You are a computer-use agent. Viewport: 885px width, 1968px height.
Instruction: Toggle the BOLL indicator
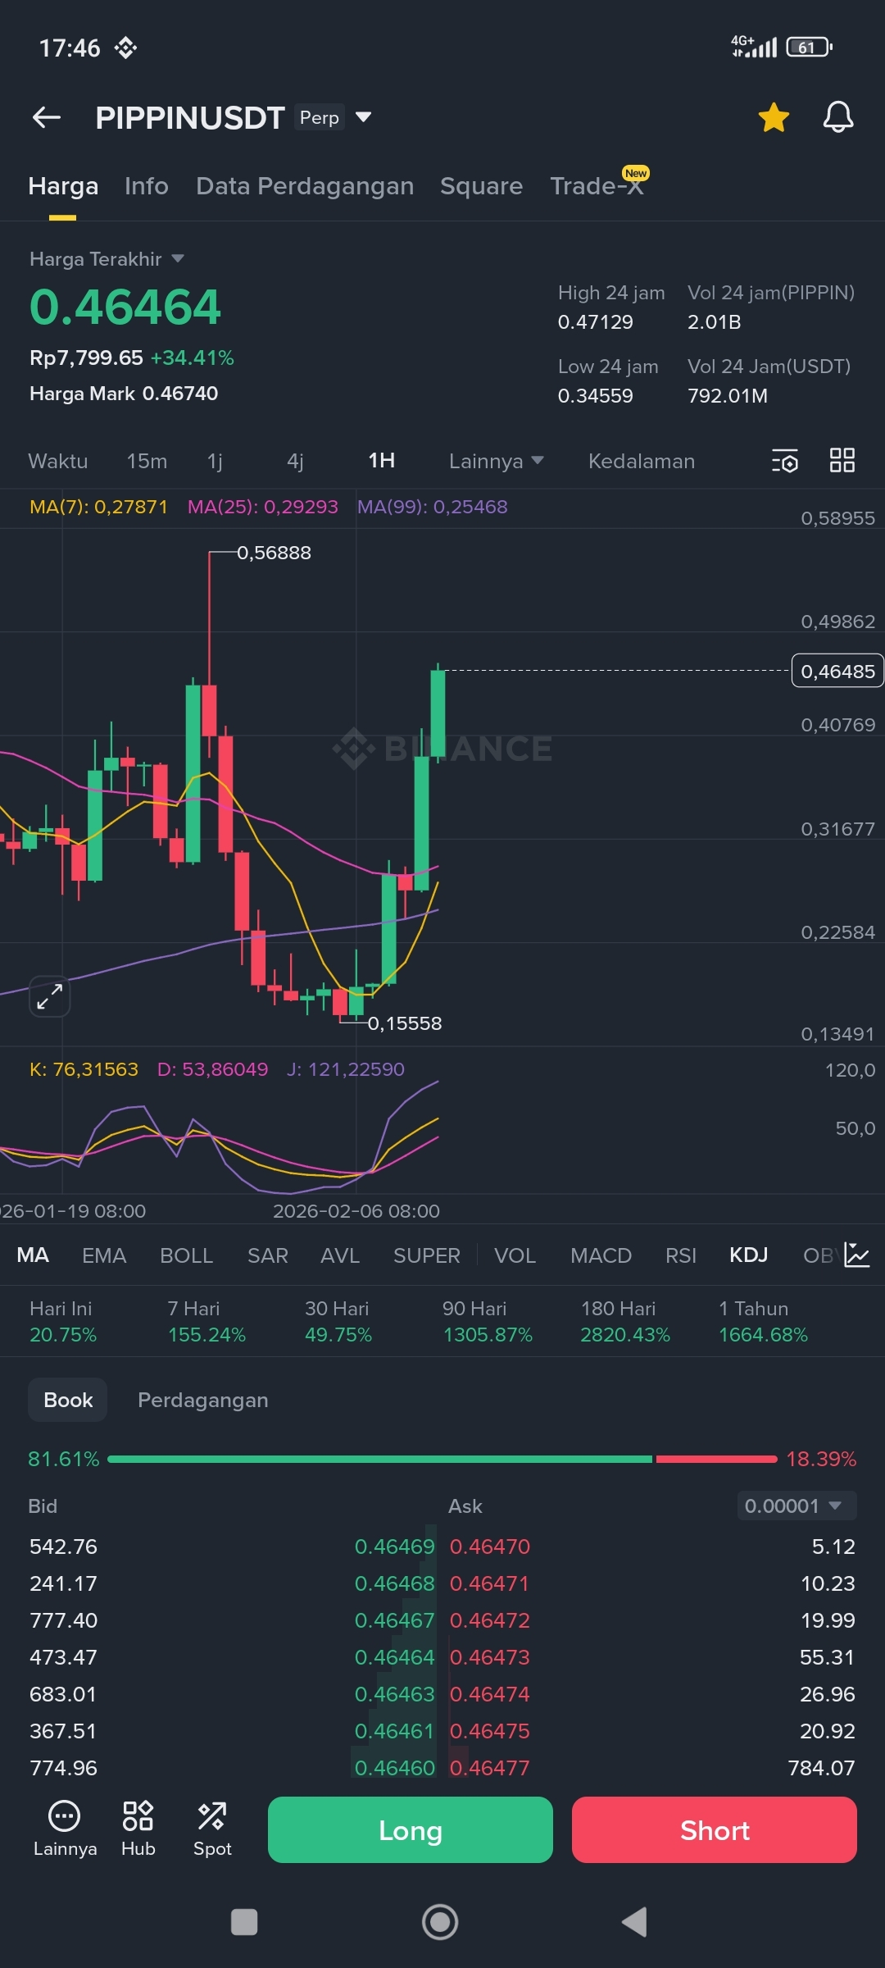tap(186, 1255)
